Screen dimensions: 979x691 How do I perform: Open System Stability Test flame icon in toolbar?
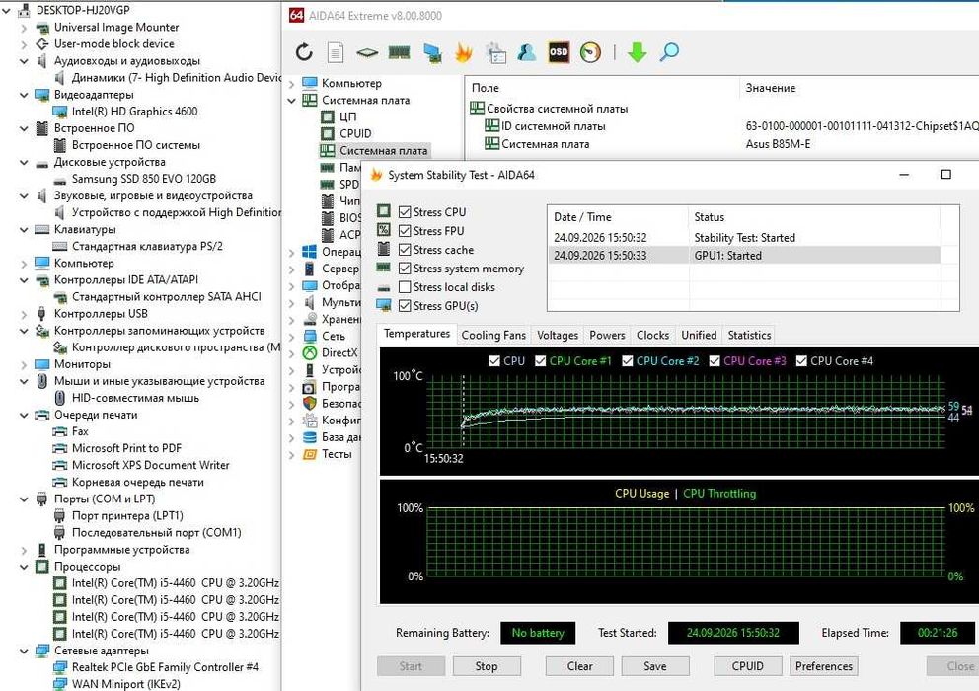tap(463, 52)
